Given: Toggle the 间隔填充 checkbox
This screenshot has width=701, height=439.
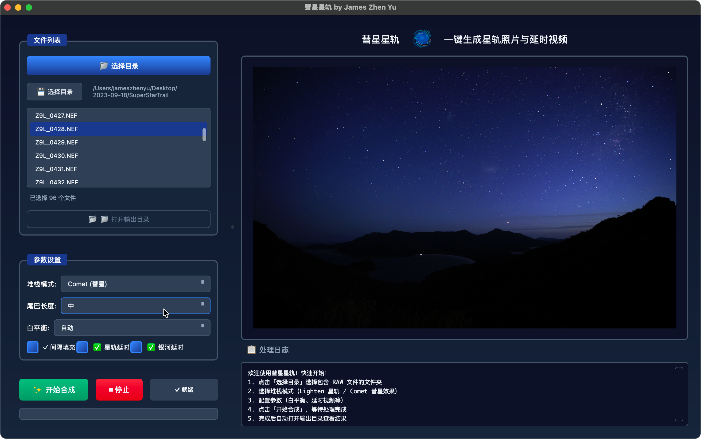Looking at the screenshot, I should (x=33, y=347).
